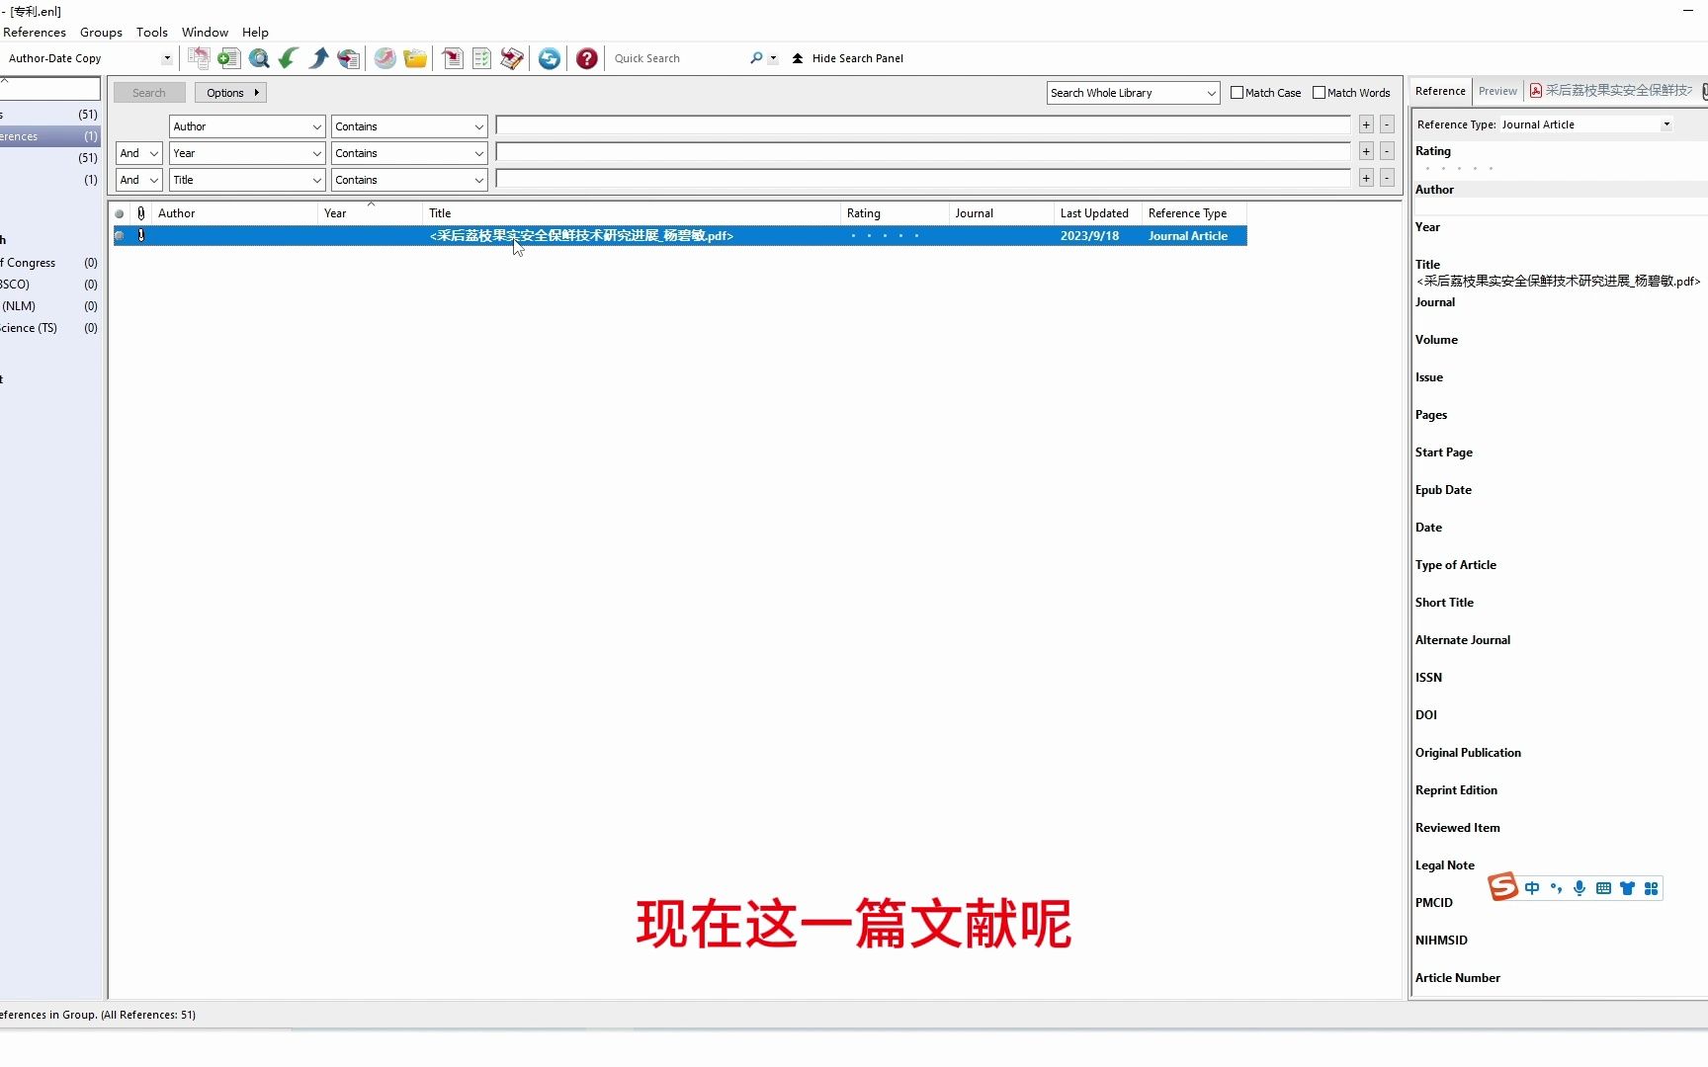The height and width of the screenshot is (1067, 1708).
Task: Expand the Author field selector in search row
Action: tap(315, 125)
